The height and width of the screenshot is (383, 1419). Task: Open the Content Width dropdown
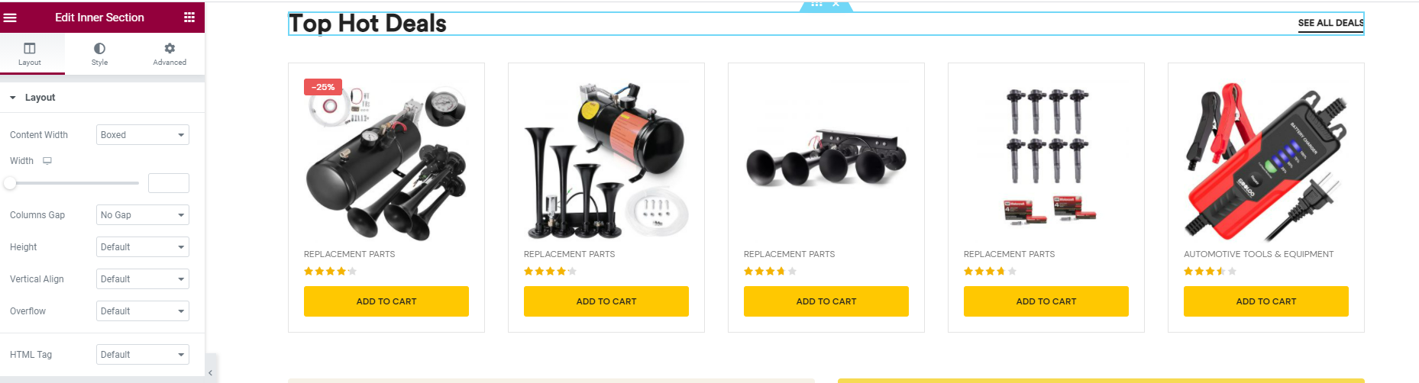pos(143,135)
